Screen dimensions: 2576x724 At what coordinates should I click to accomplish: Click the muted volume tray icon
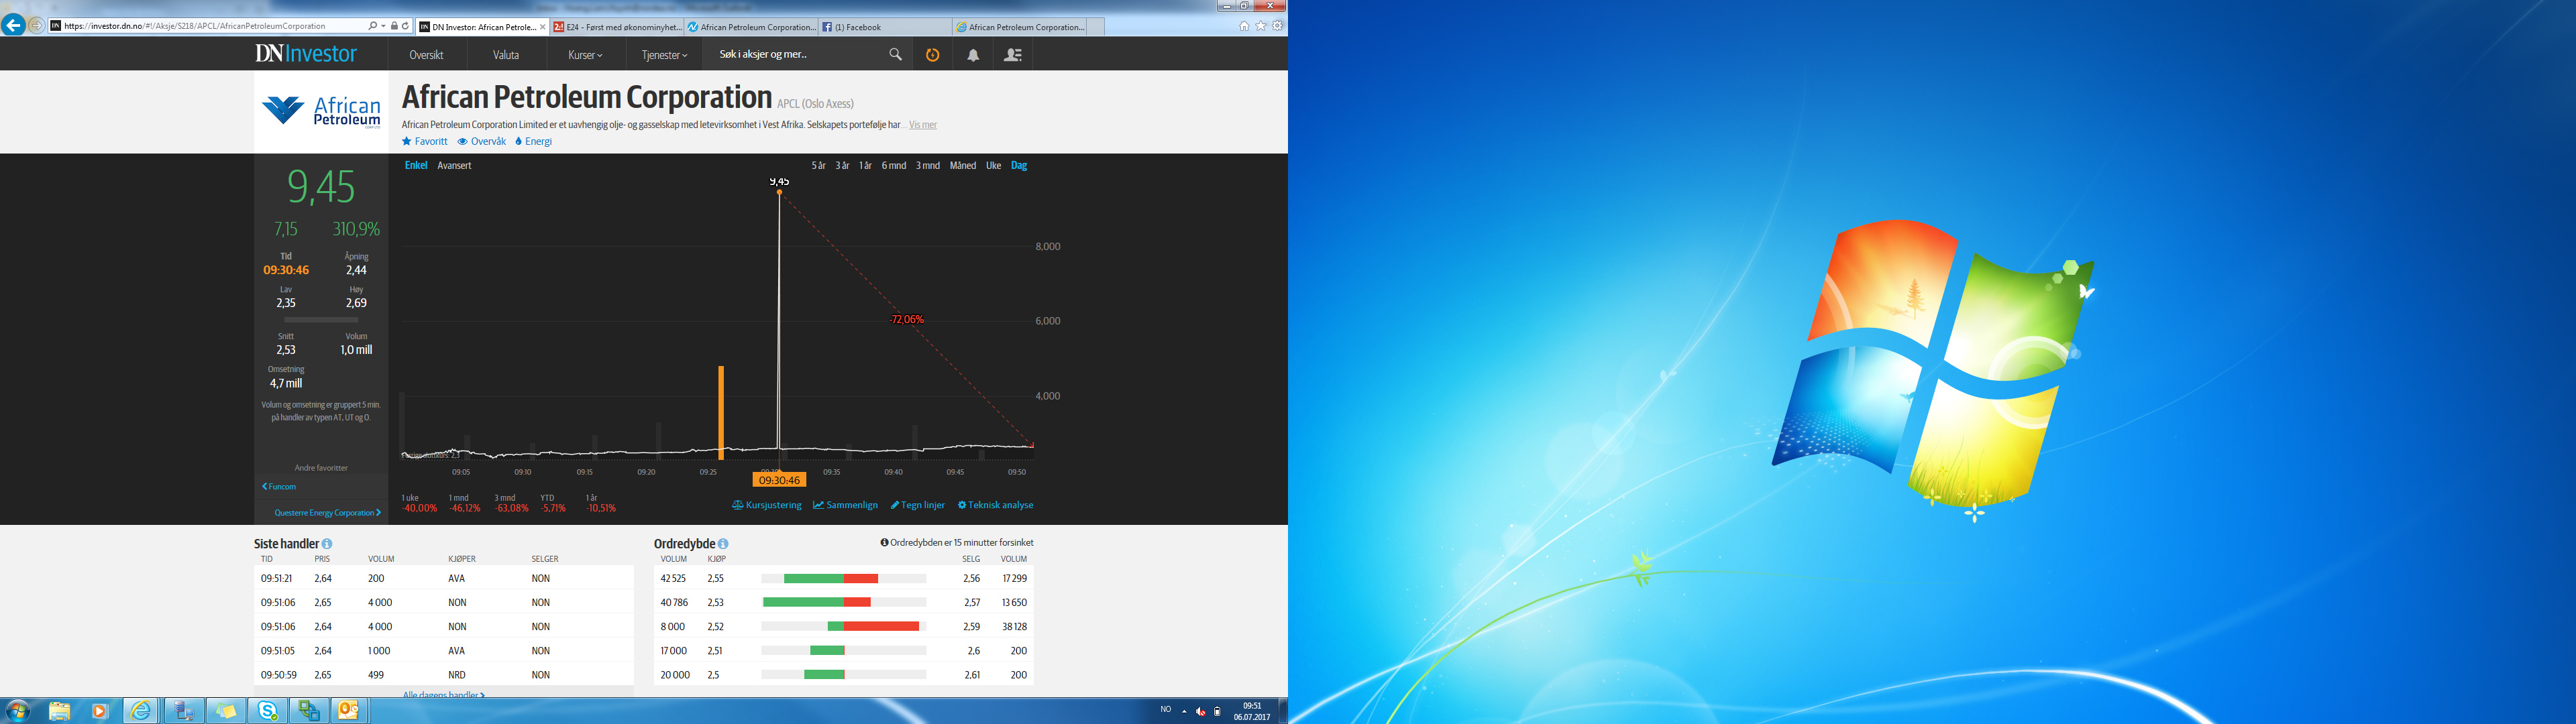tap(1200, 711)
